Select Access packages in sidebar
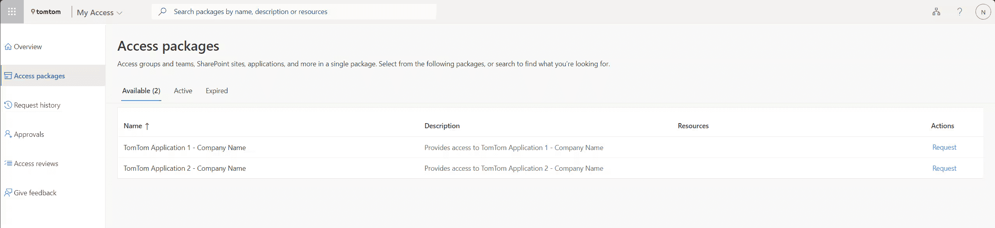Screen dimensions: 995x228 [39, 76]
